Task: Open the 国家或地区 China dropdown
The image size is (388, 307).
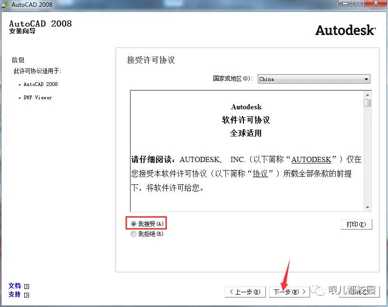Action: click(x=314, y=79)
